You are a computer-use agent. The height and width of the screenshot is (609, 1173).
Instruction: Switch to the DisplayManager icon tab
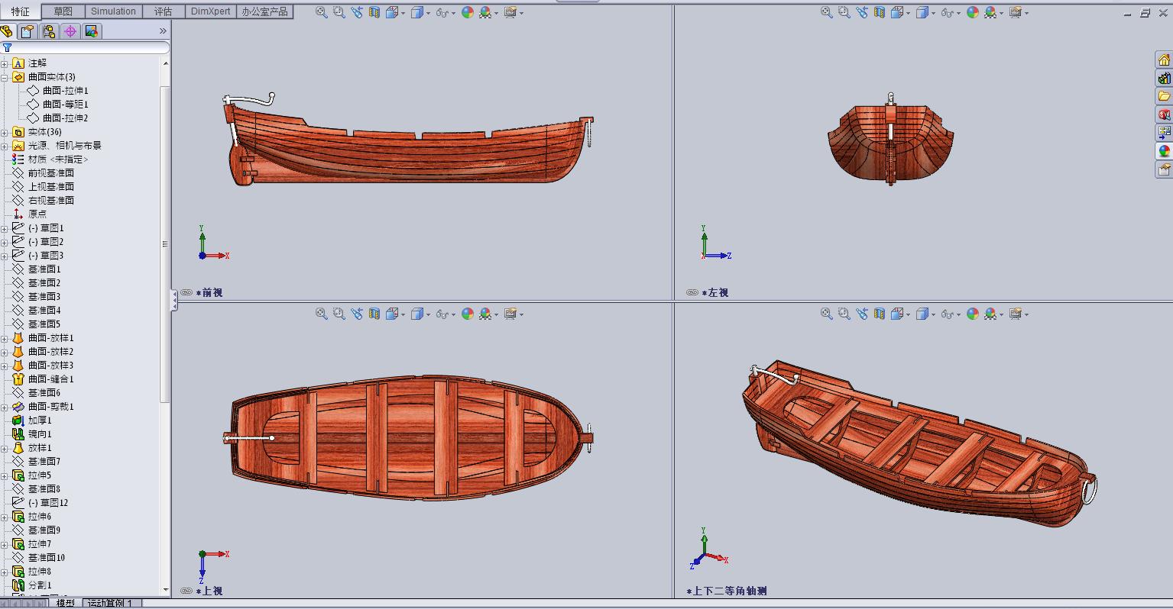tap(92, 31)
